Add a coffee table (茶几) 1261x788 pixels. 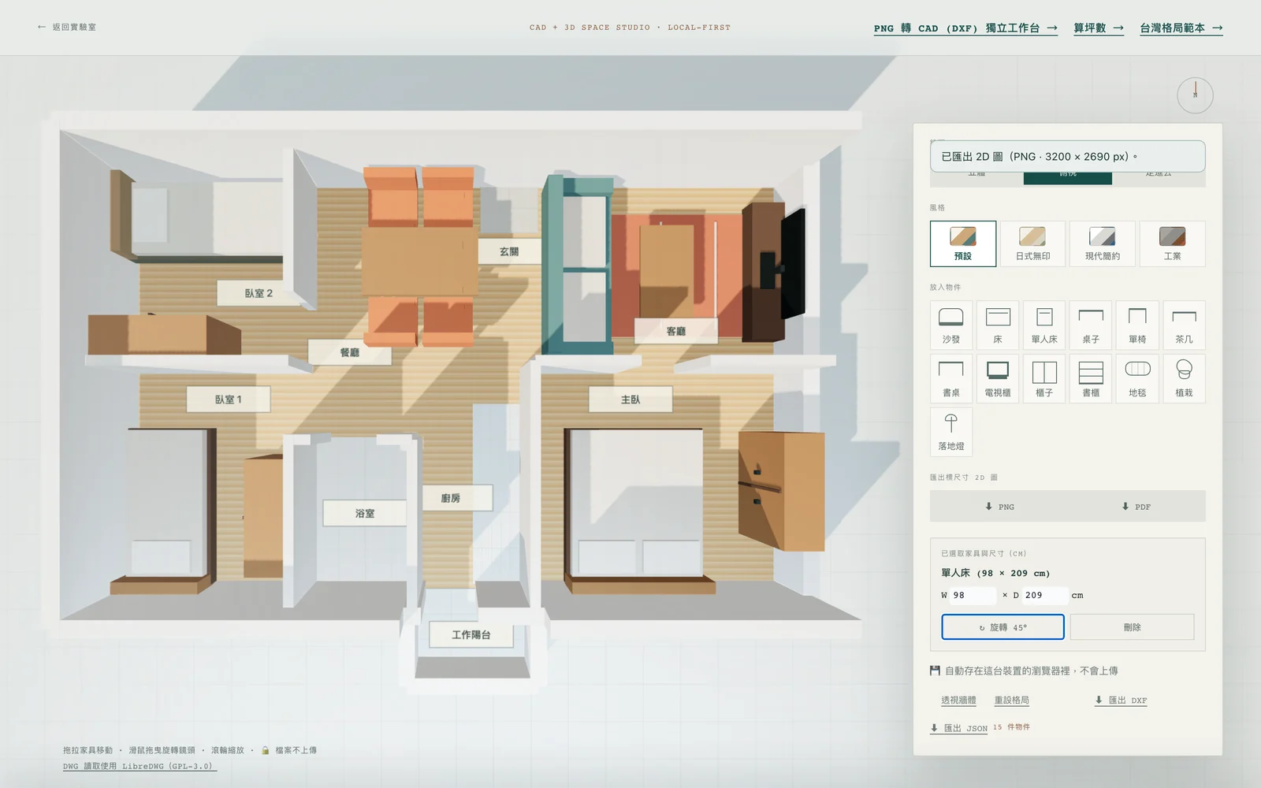click(1184, 325)
